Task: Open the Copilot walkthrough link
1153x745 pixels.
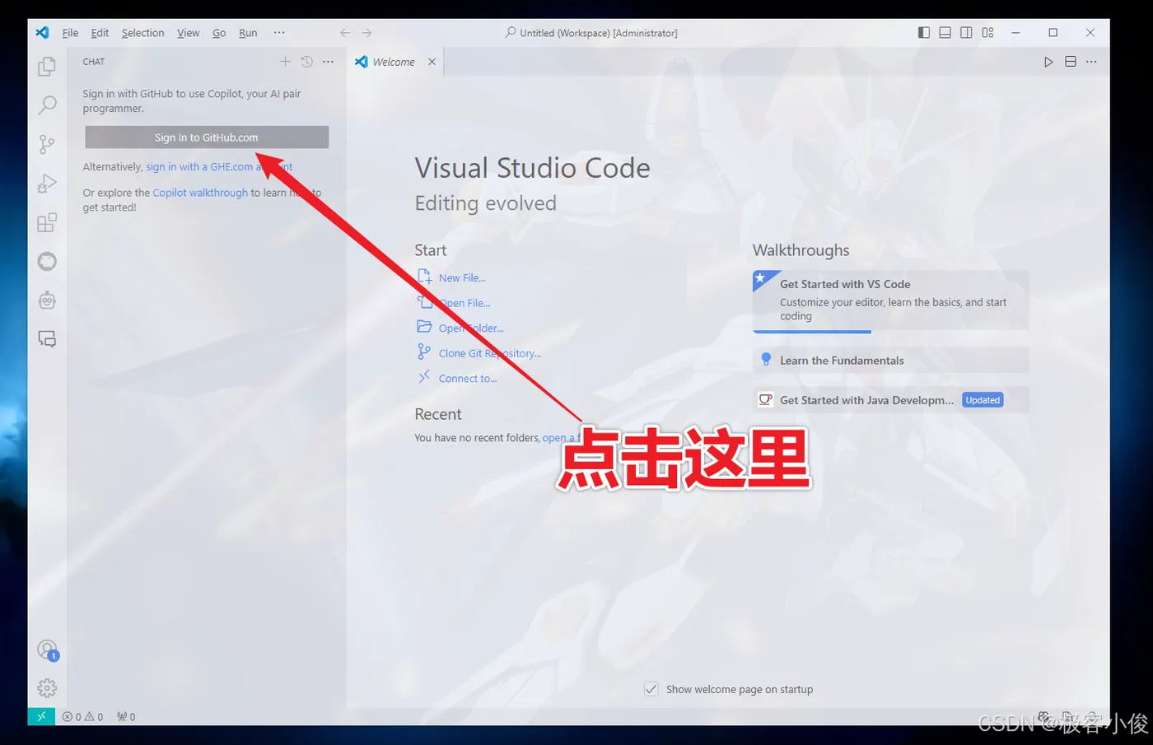Action: coord(200,193)
